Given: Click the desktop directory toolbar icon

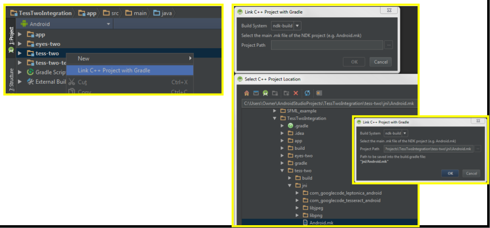Looking at the screenshot, I should (256, 93).
